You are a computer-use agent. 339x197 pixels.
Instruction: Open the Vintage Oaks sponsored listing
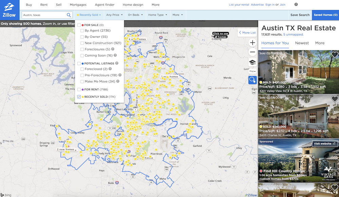tap(299, 161)
